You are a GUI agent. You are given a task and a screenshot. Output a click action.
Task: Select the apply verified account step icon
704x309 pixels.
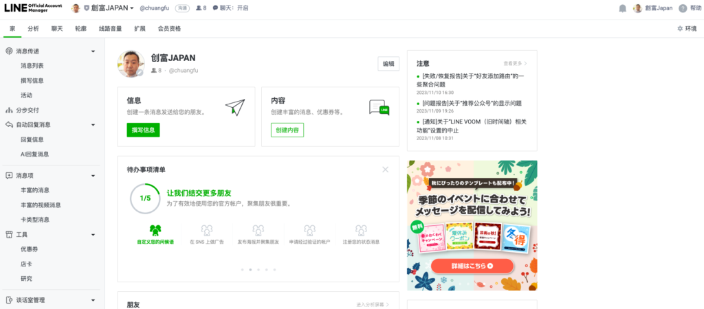click(309, 231)
